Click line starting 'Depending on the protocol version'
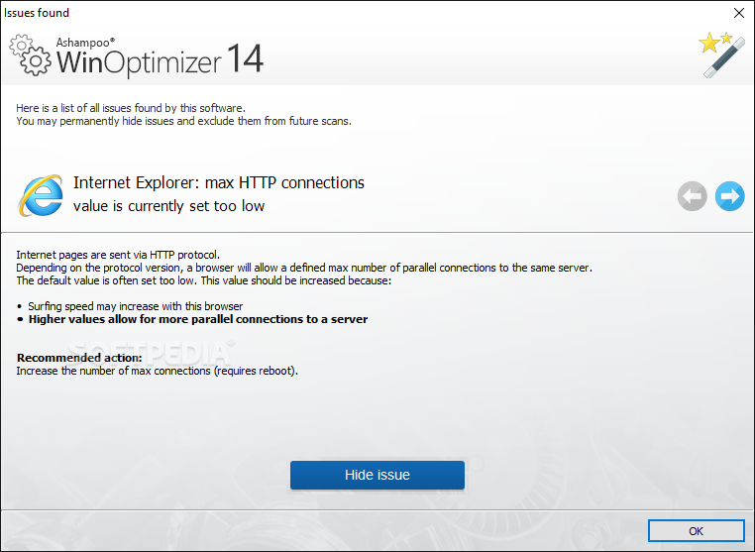 (x=304, y=268)
